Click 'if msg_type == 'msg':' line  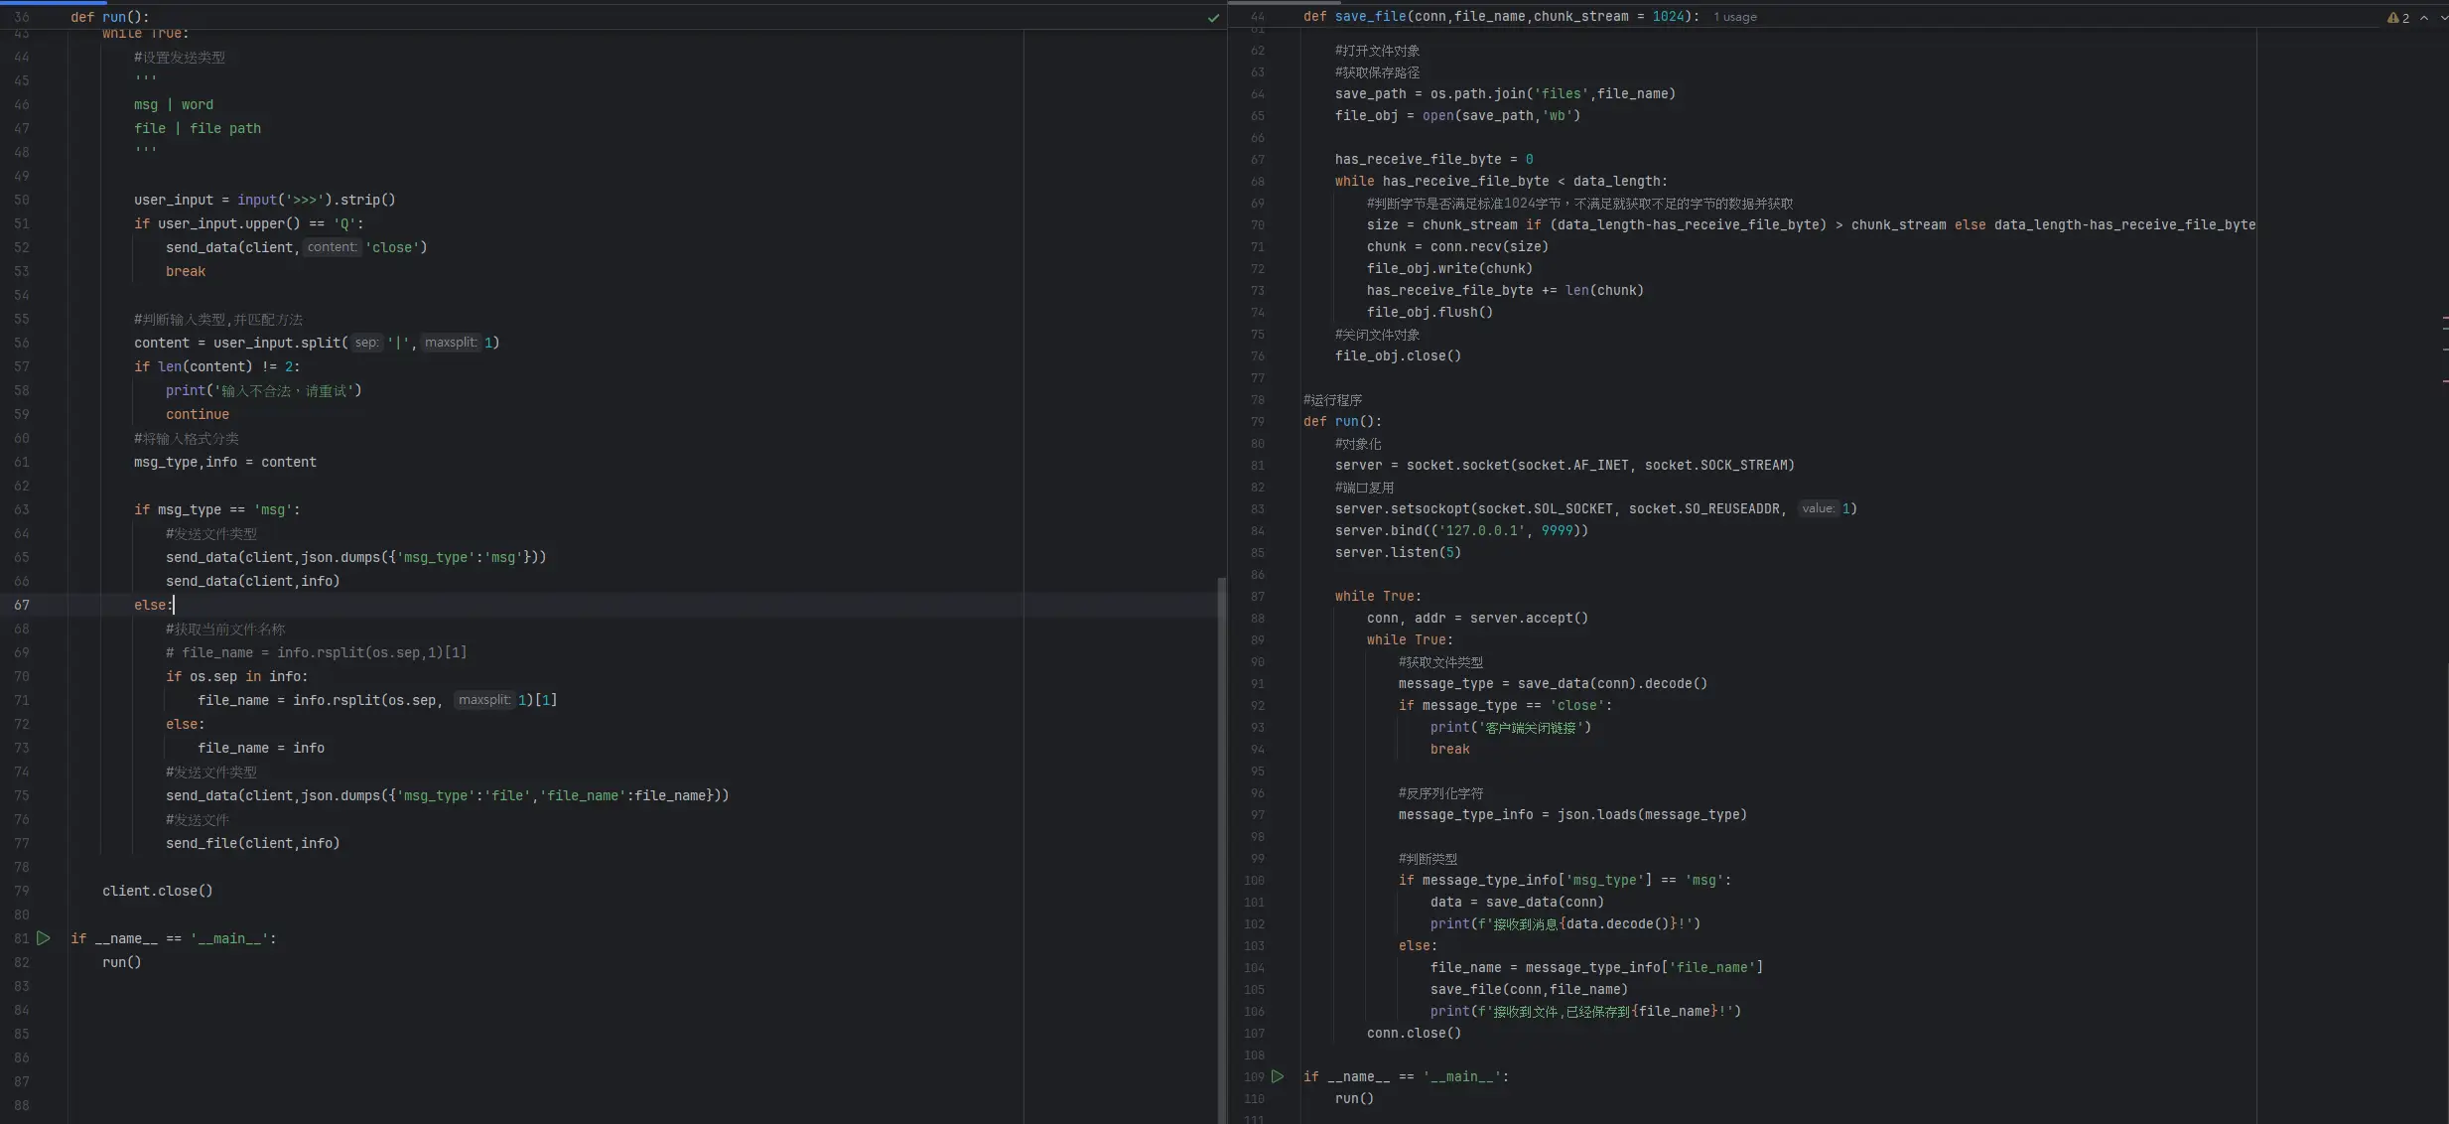click(217, 509)
